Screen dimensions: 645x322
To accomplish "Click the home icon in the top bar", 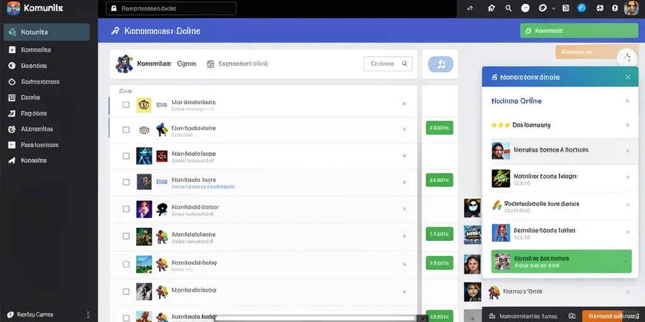I will coord(491,8).
